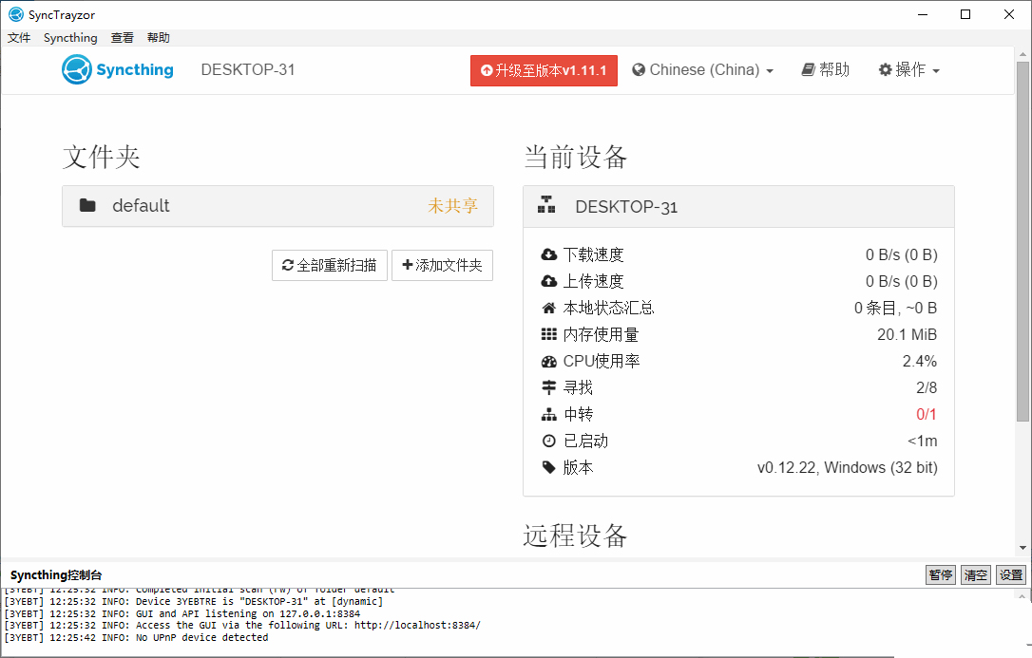Screen dimensions: 1032x658
Task: Click the 暂停 console button
Action: click(941, 575)
